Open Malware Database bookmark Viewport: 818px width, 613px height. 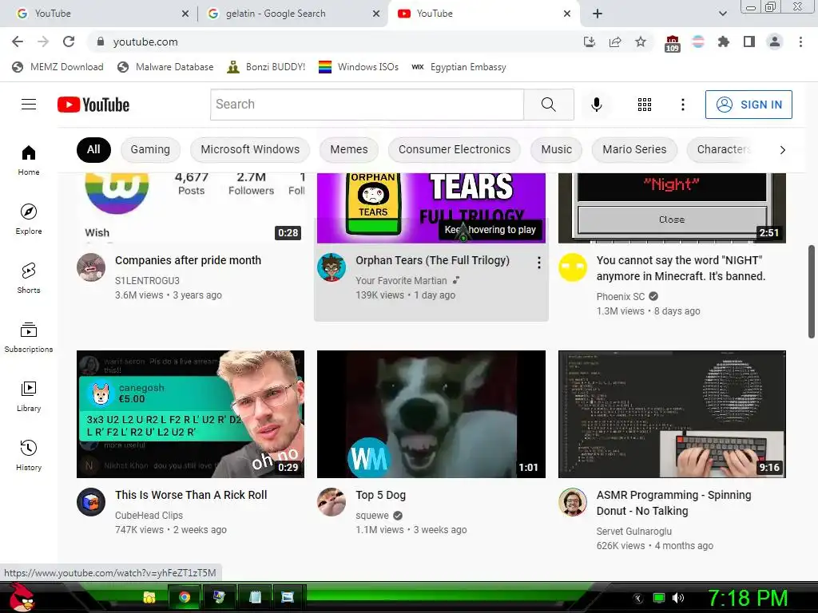click(166, 67)
